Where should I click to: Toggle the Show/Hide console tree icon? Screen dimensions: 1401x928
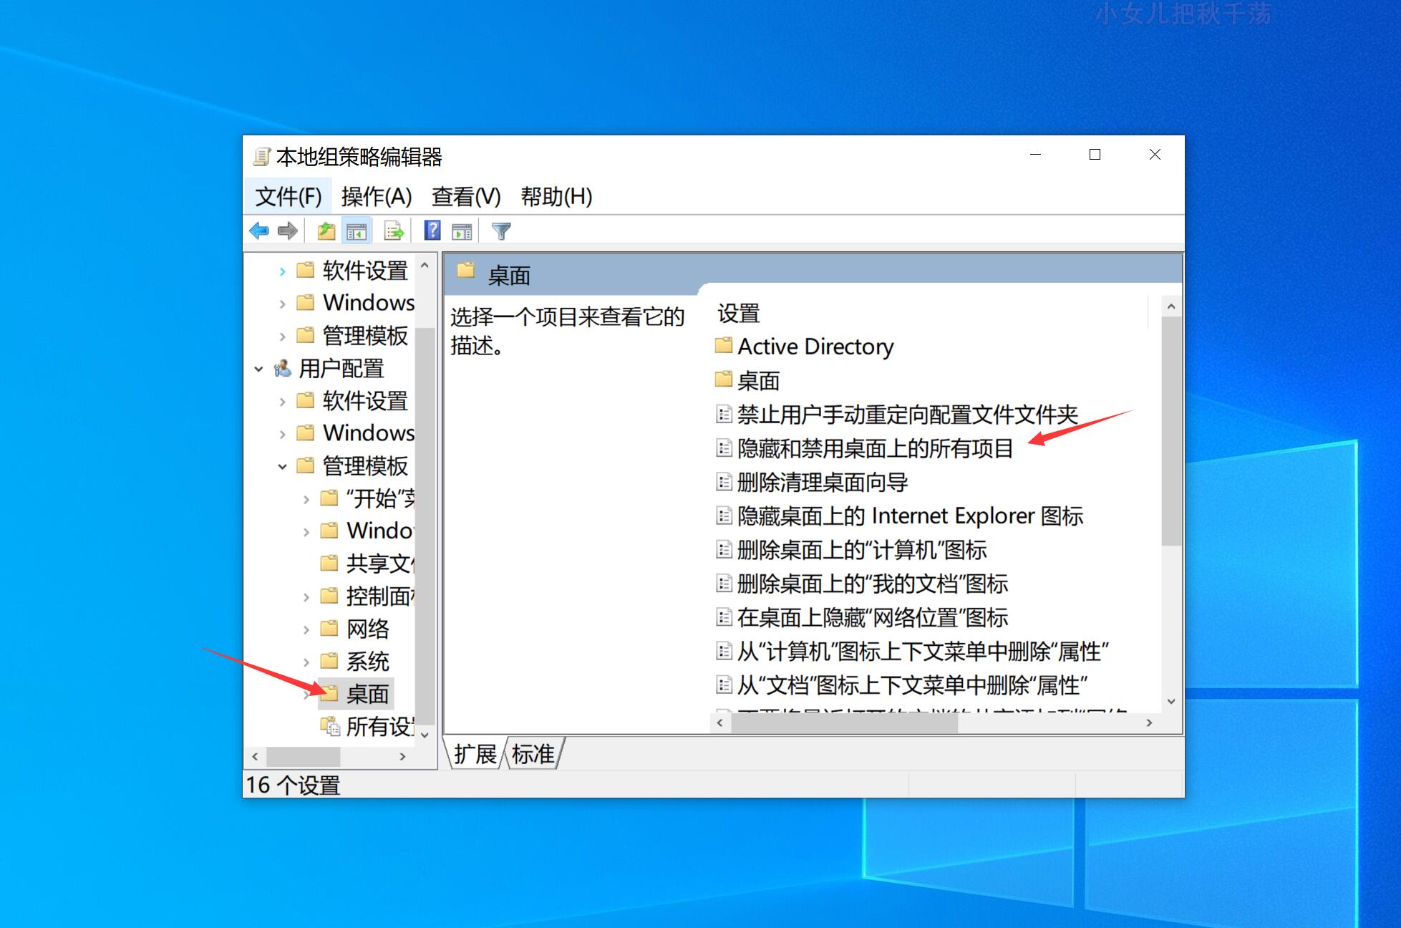(x=357, y=231)
